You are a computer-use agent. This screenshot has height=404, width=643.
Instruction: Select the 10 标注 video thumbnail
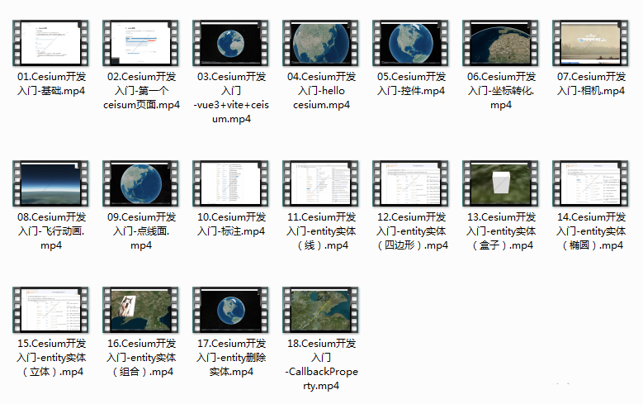231,183
